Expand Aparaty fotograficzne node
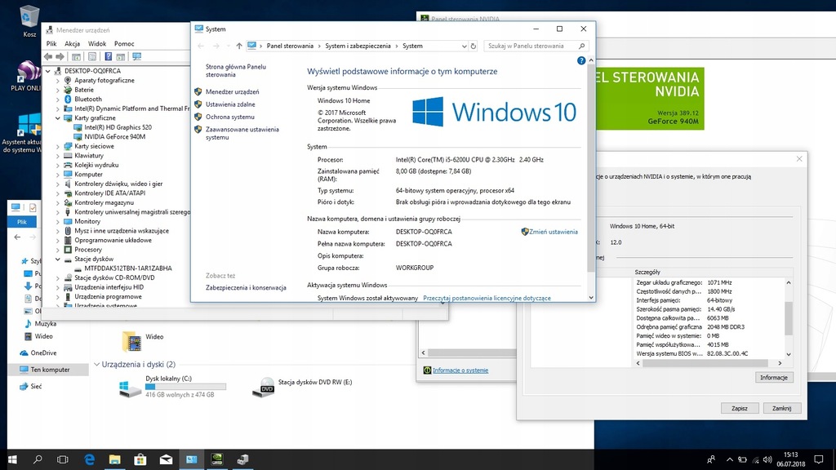 tap(58, 81)
